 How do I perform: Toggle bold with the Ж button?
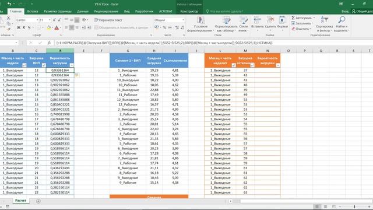(19, 27)
